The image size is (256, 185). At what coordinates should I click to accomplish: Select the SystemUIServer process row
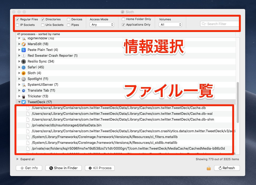tap(43, 85)
